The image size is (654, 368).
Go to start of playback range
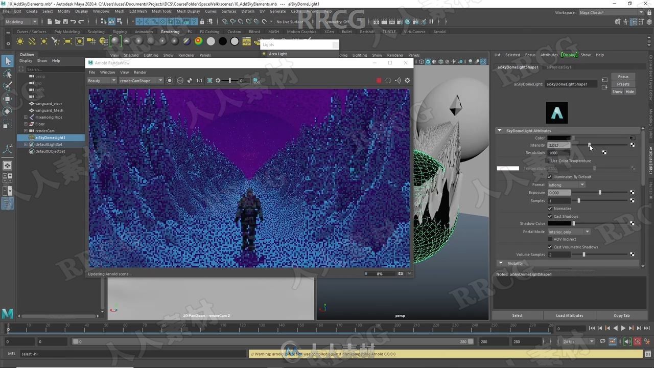pos(592,329)
